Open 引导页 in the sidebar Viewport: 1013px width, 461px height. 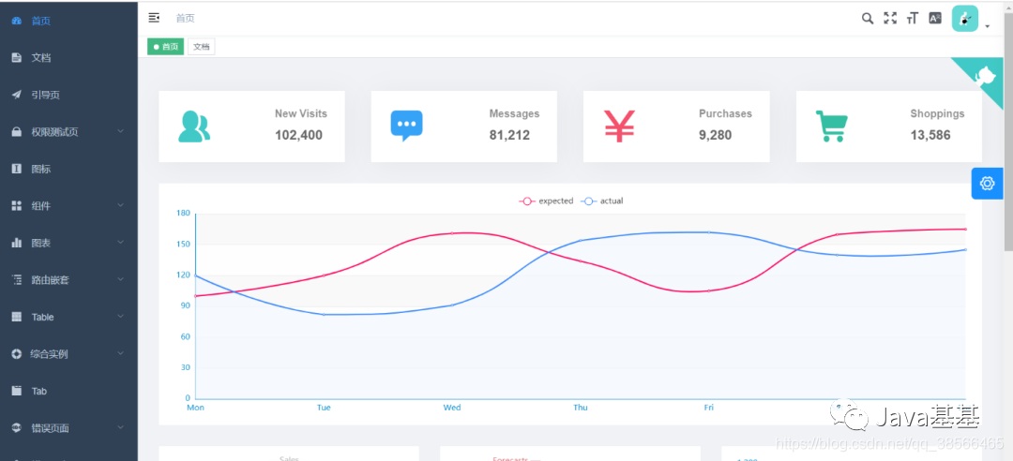point(68,95)
